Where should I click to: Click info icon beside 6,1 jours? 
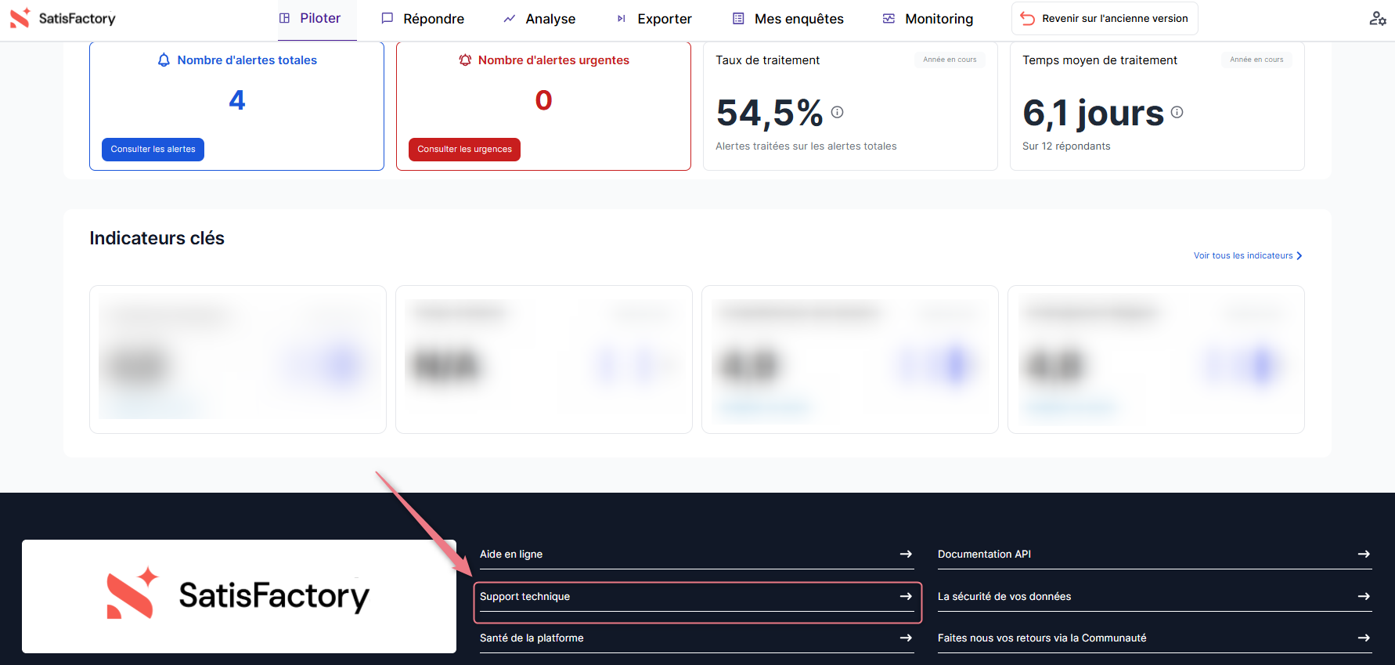(x=1177, y=112)
